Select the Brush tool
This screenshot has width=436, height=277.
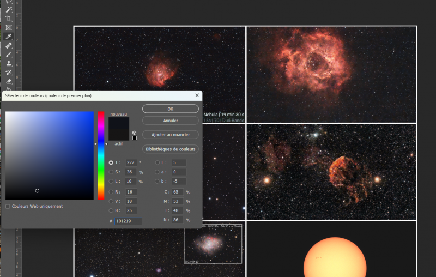tap(9, 55)
